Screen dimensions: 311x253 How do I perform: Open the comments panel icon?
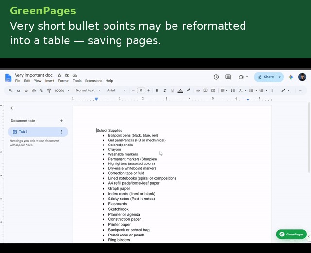(x=228, y=77)
